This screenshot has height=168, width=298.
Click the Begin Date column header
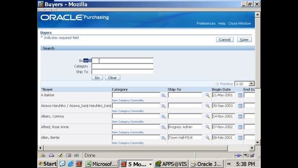(221, 90)
